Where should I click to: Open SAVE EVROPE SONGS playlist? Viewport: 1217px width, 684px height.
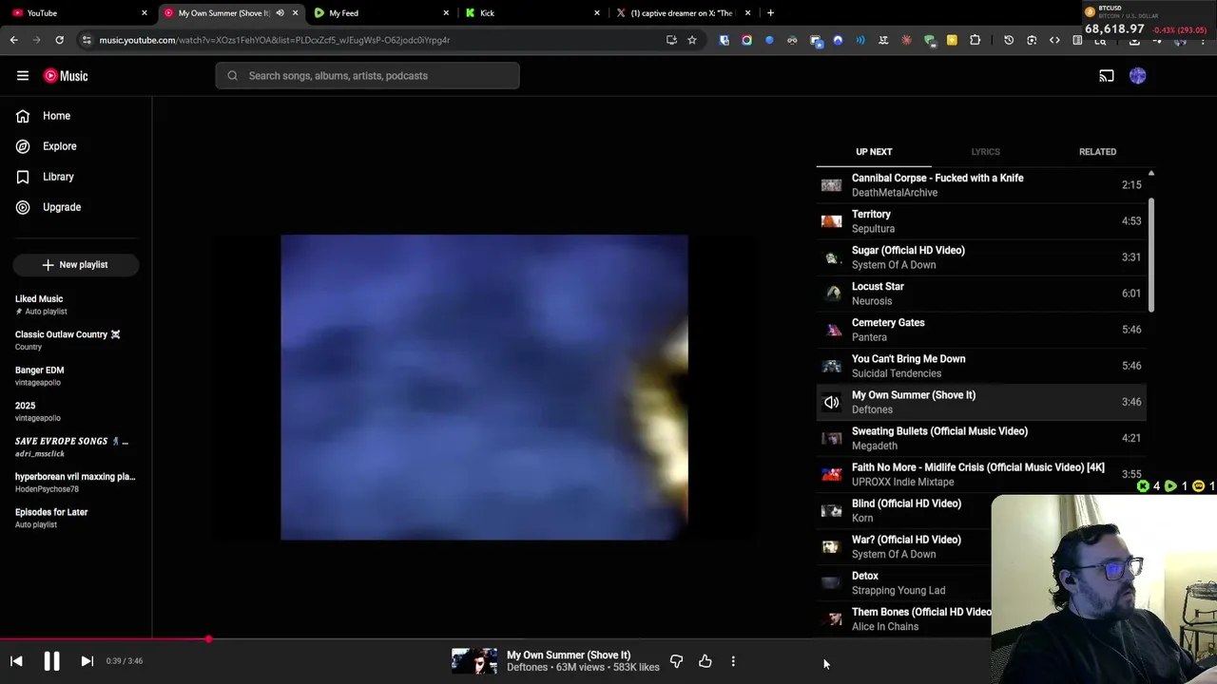coord(76,446)
